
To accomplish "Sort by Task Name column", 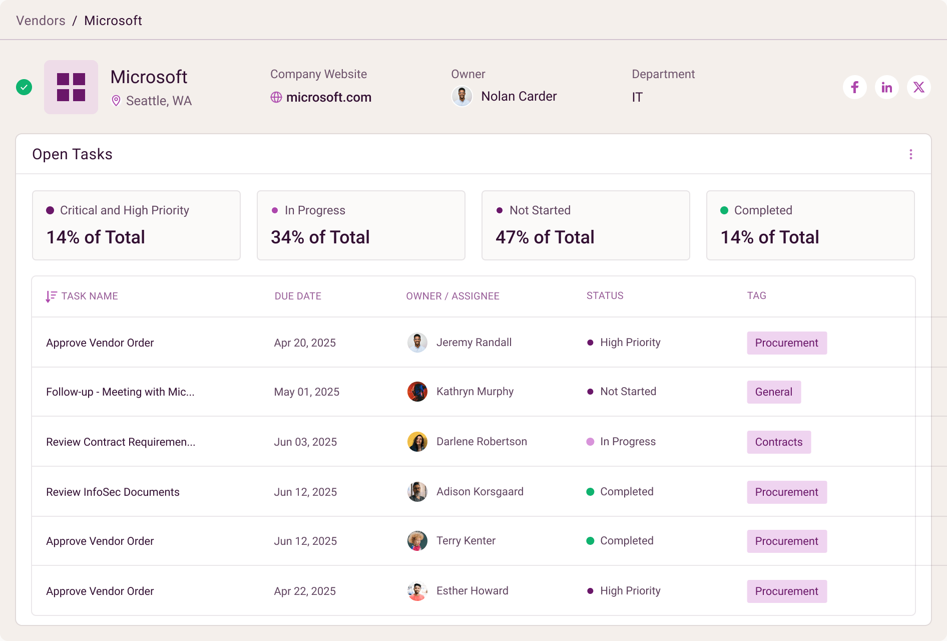I will [x=90, y=296].
